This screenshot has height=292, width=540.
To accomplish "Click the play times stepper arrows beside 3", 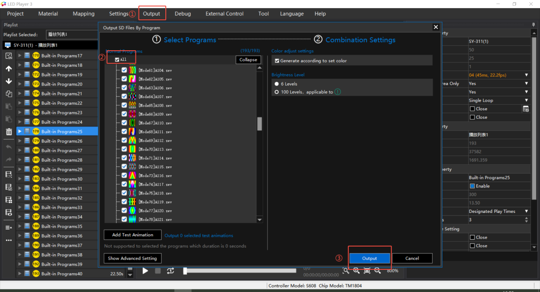I will 526,220.
